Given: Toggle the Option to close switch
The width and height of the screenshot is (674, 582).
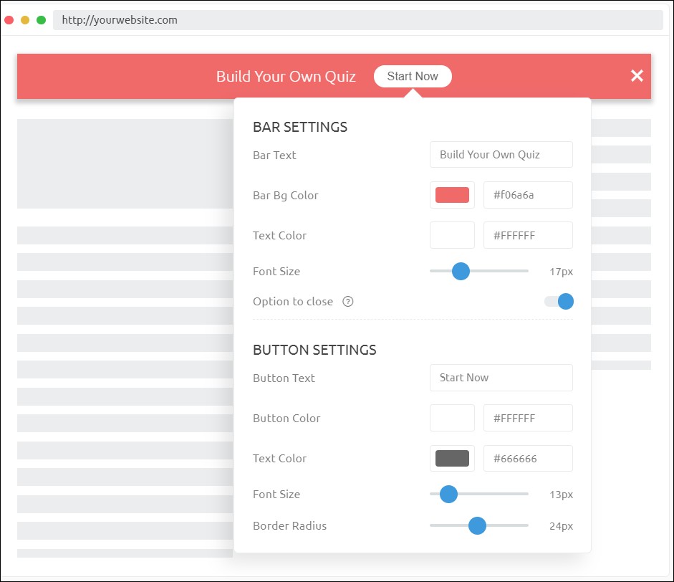Looking at the screenshot, I should [x=559, y=302].
